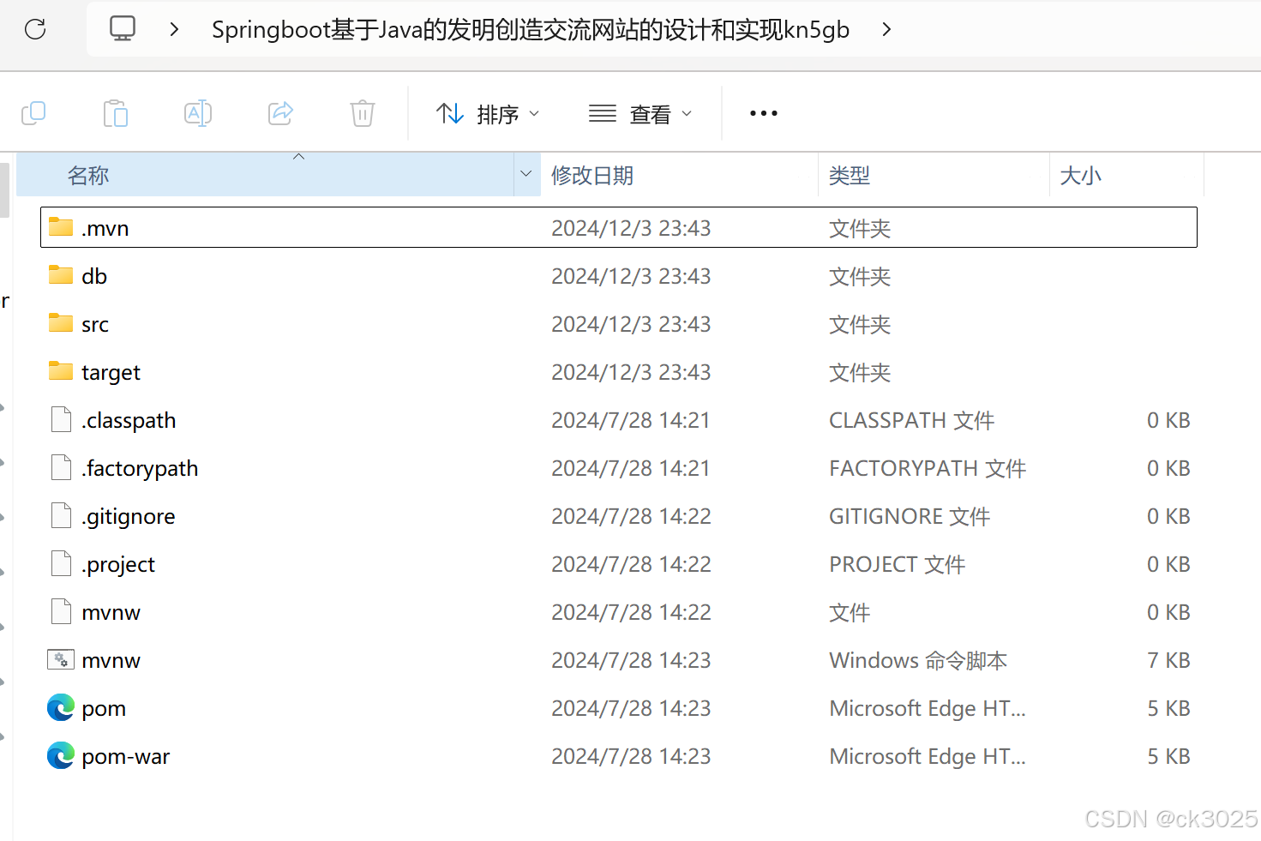Click pom-war's 2024/7/28 14:23 date
The image size is (1261, 841).
631,756
